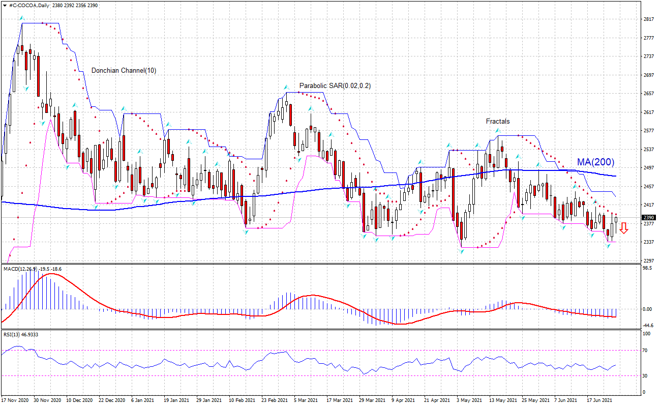
Task: Click the RSI(13) indicator title
Action: point(14,334)
